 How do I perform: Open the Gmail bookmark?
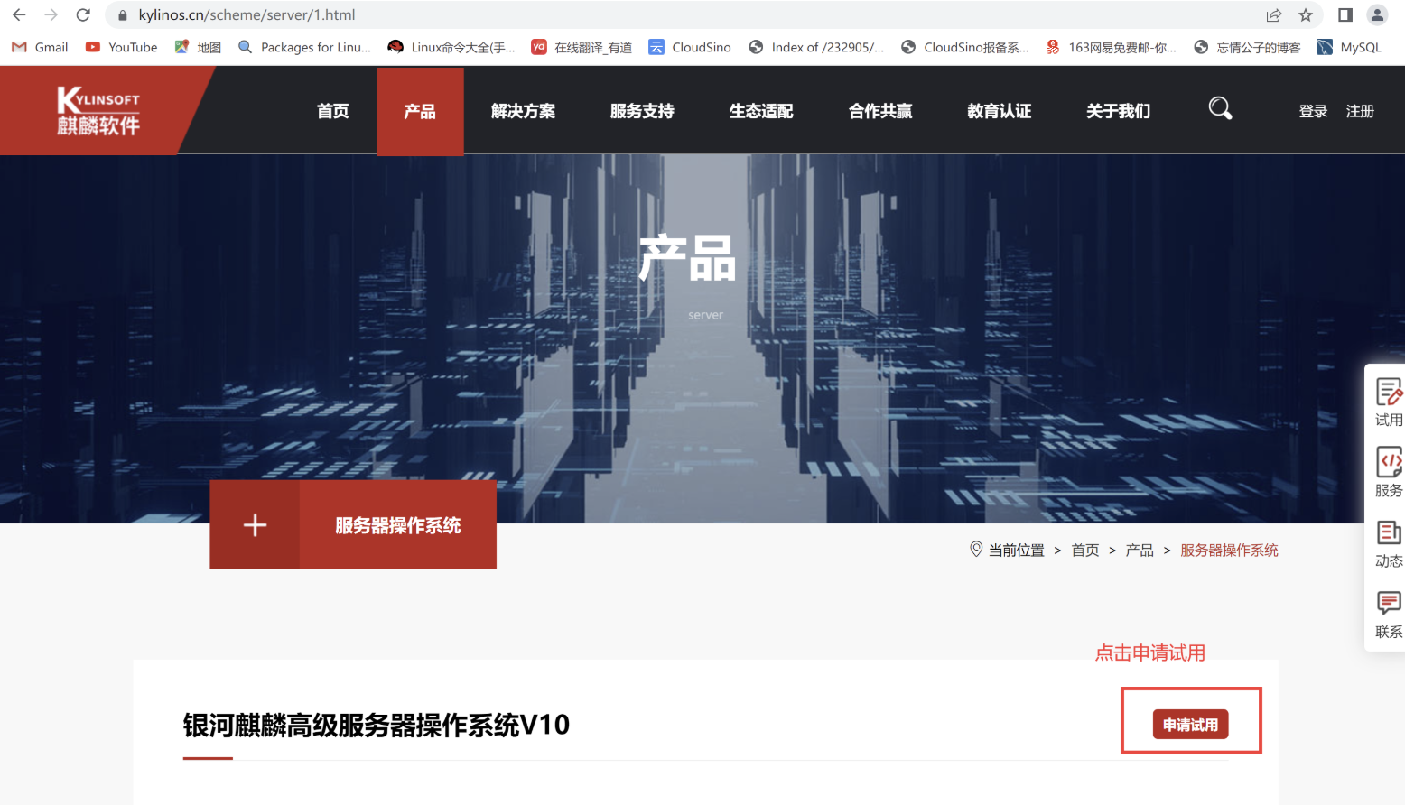point(40,47)
